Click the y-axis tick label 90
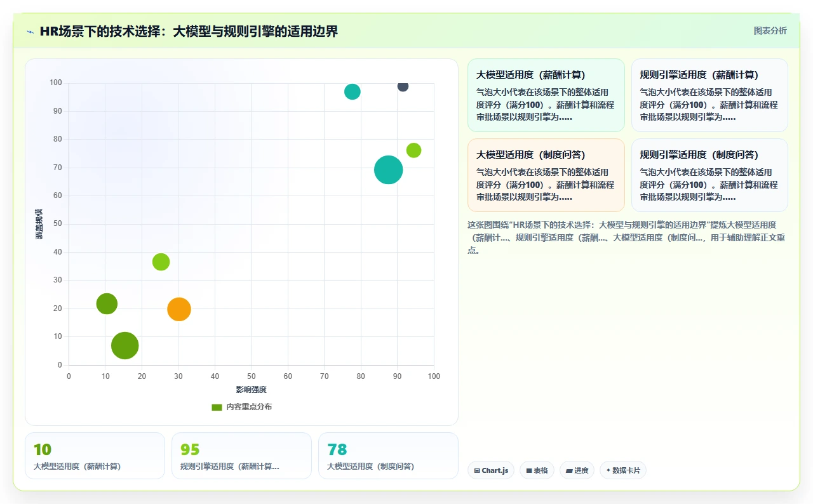 pyautogui.click(x=57, y=111)
